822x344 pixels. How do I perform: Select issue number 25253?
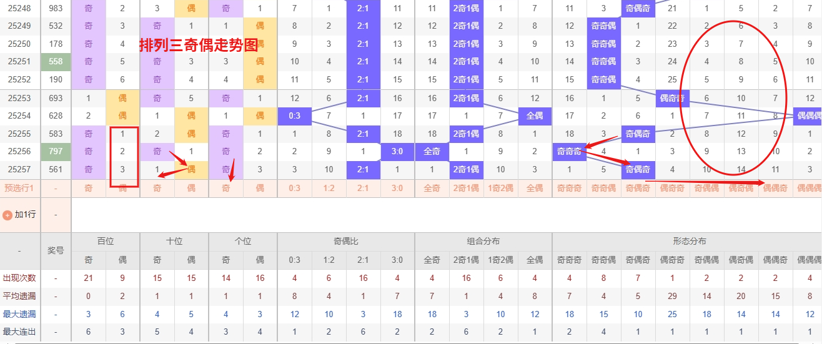pyautogui.click(x=20, y=98)
